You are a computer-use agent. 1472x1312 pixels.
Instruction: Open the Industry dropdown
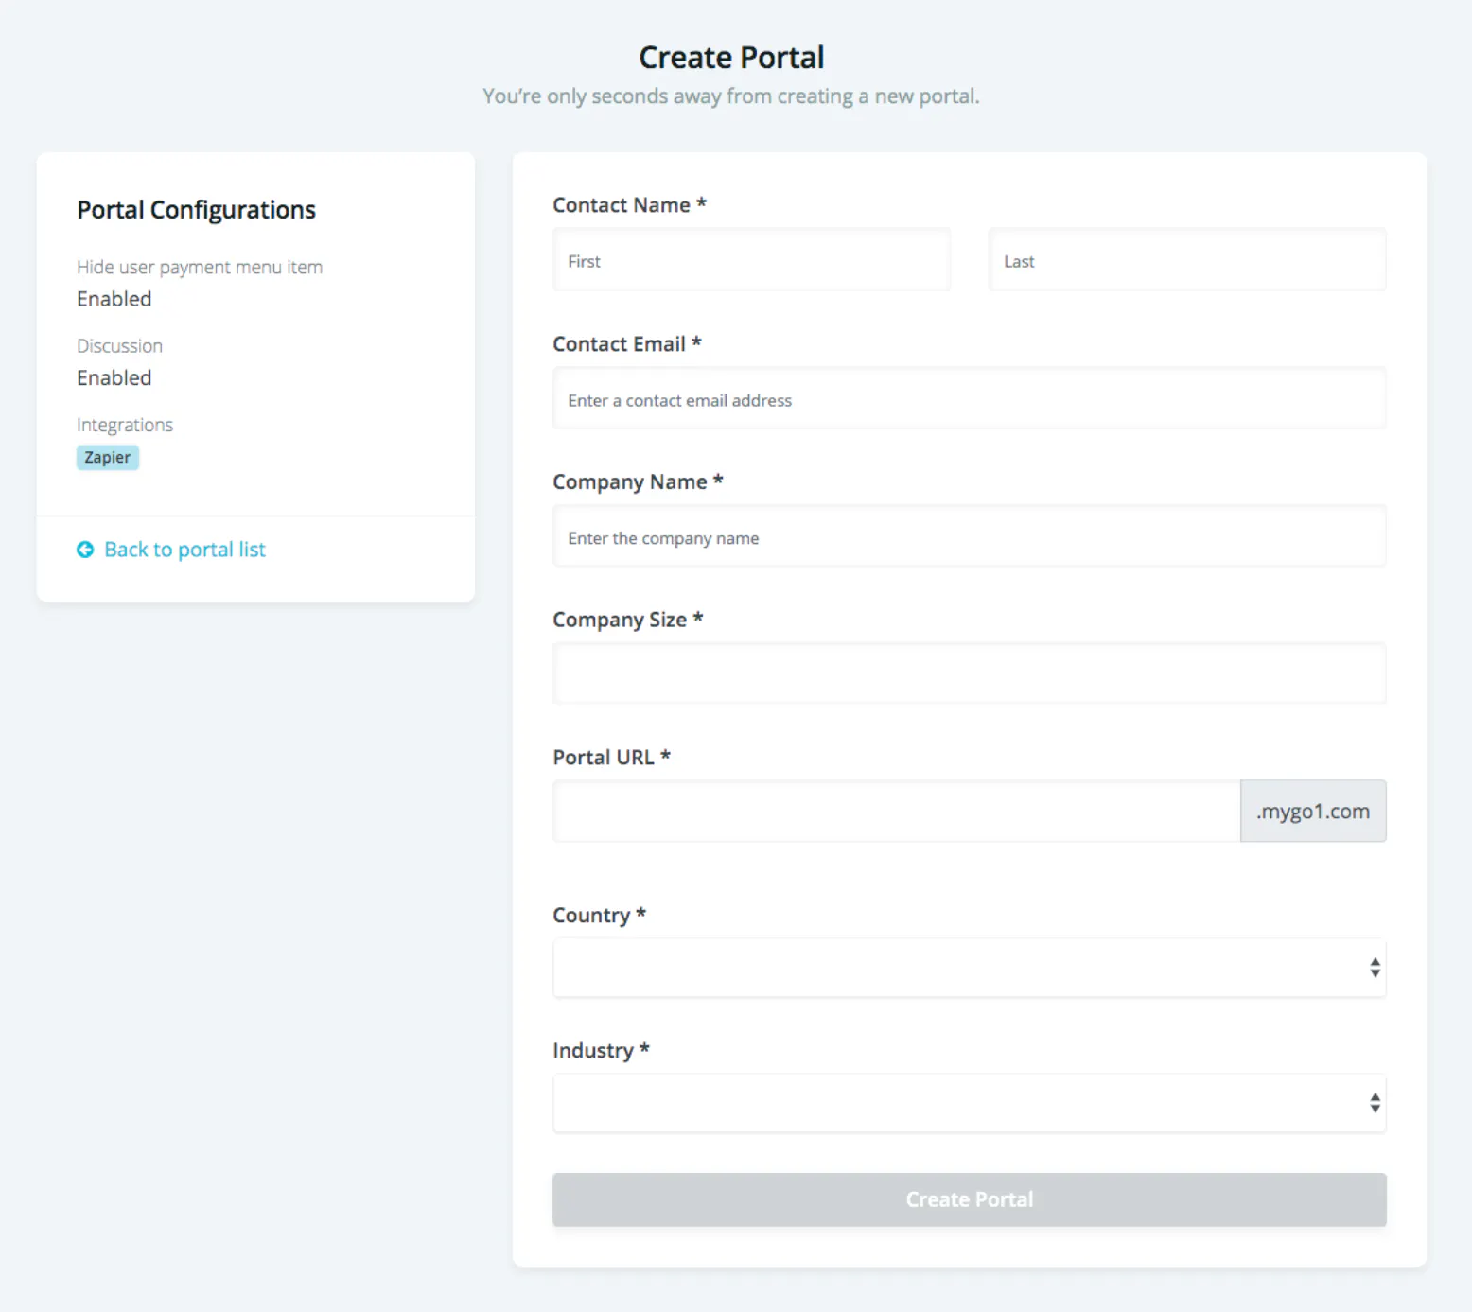pos(970,1103)
